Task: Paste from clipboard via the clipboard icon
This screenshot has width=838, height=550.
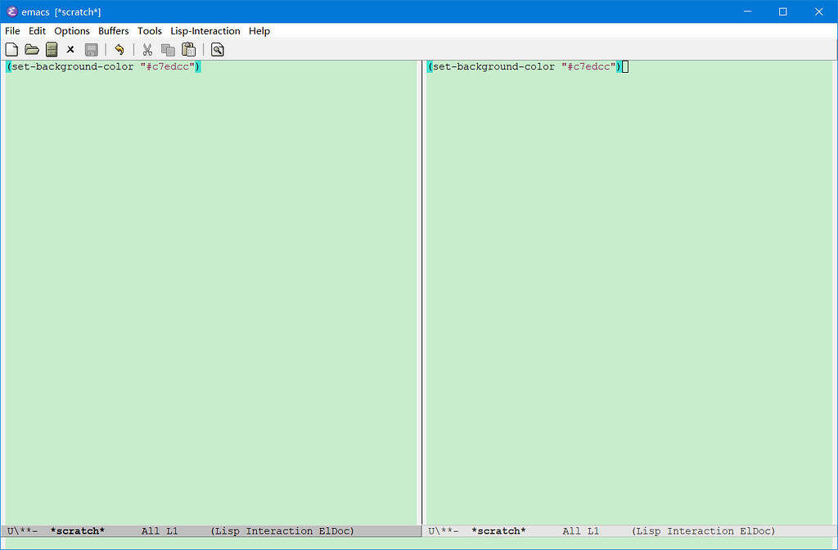Action: pyautogui.click(x=188, y=49)
